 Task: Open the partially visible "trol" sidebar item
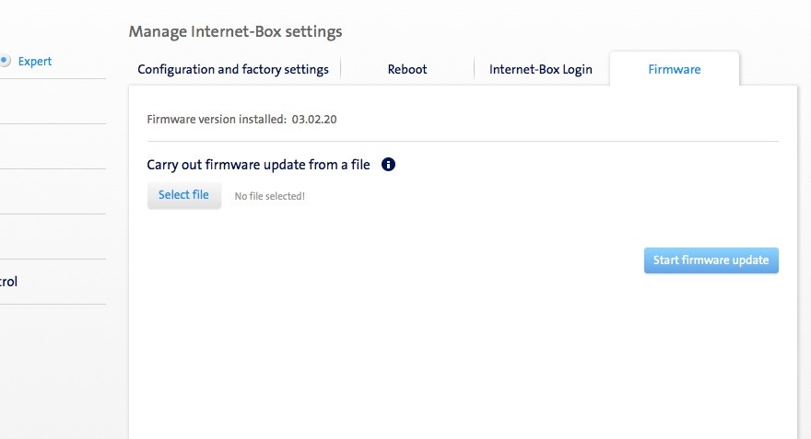9,282
